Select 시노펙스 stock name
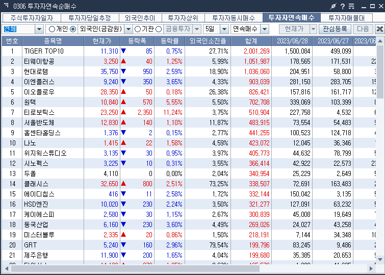Image resolution: width=385 pixels, height=275 pixels. [x=36, y=163]
